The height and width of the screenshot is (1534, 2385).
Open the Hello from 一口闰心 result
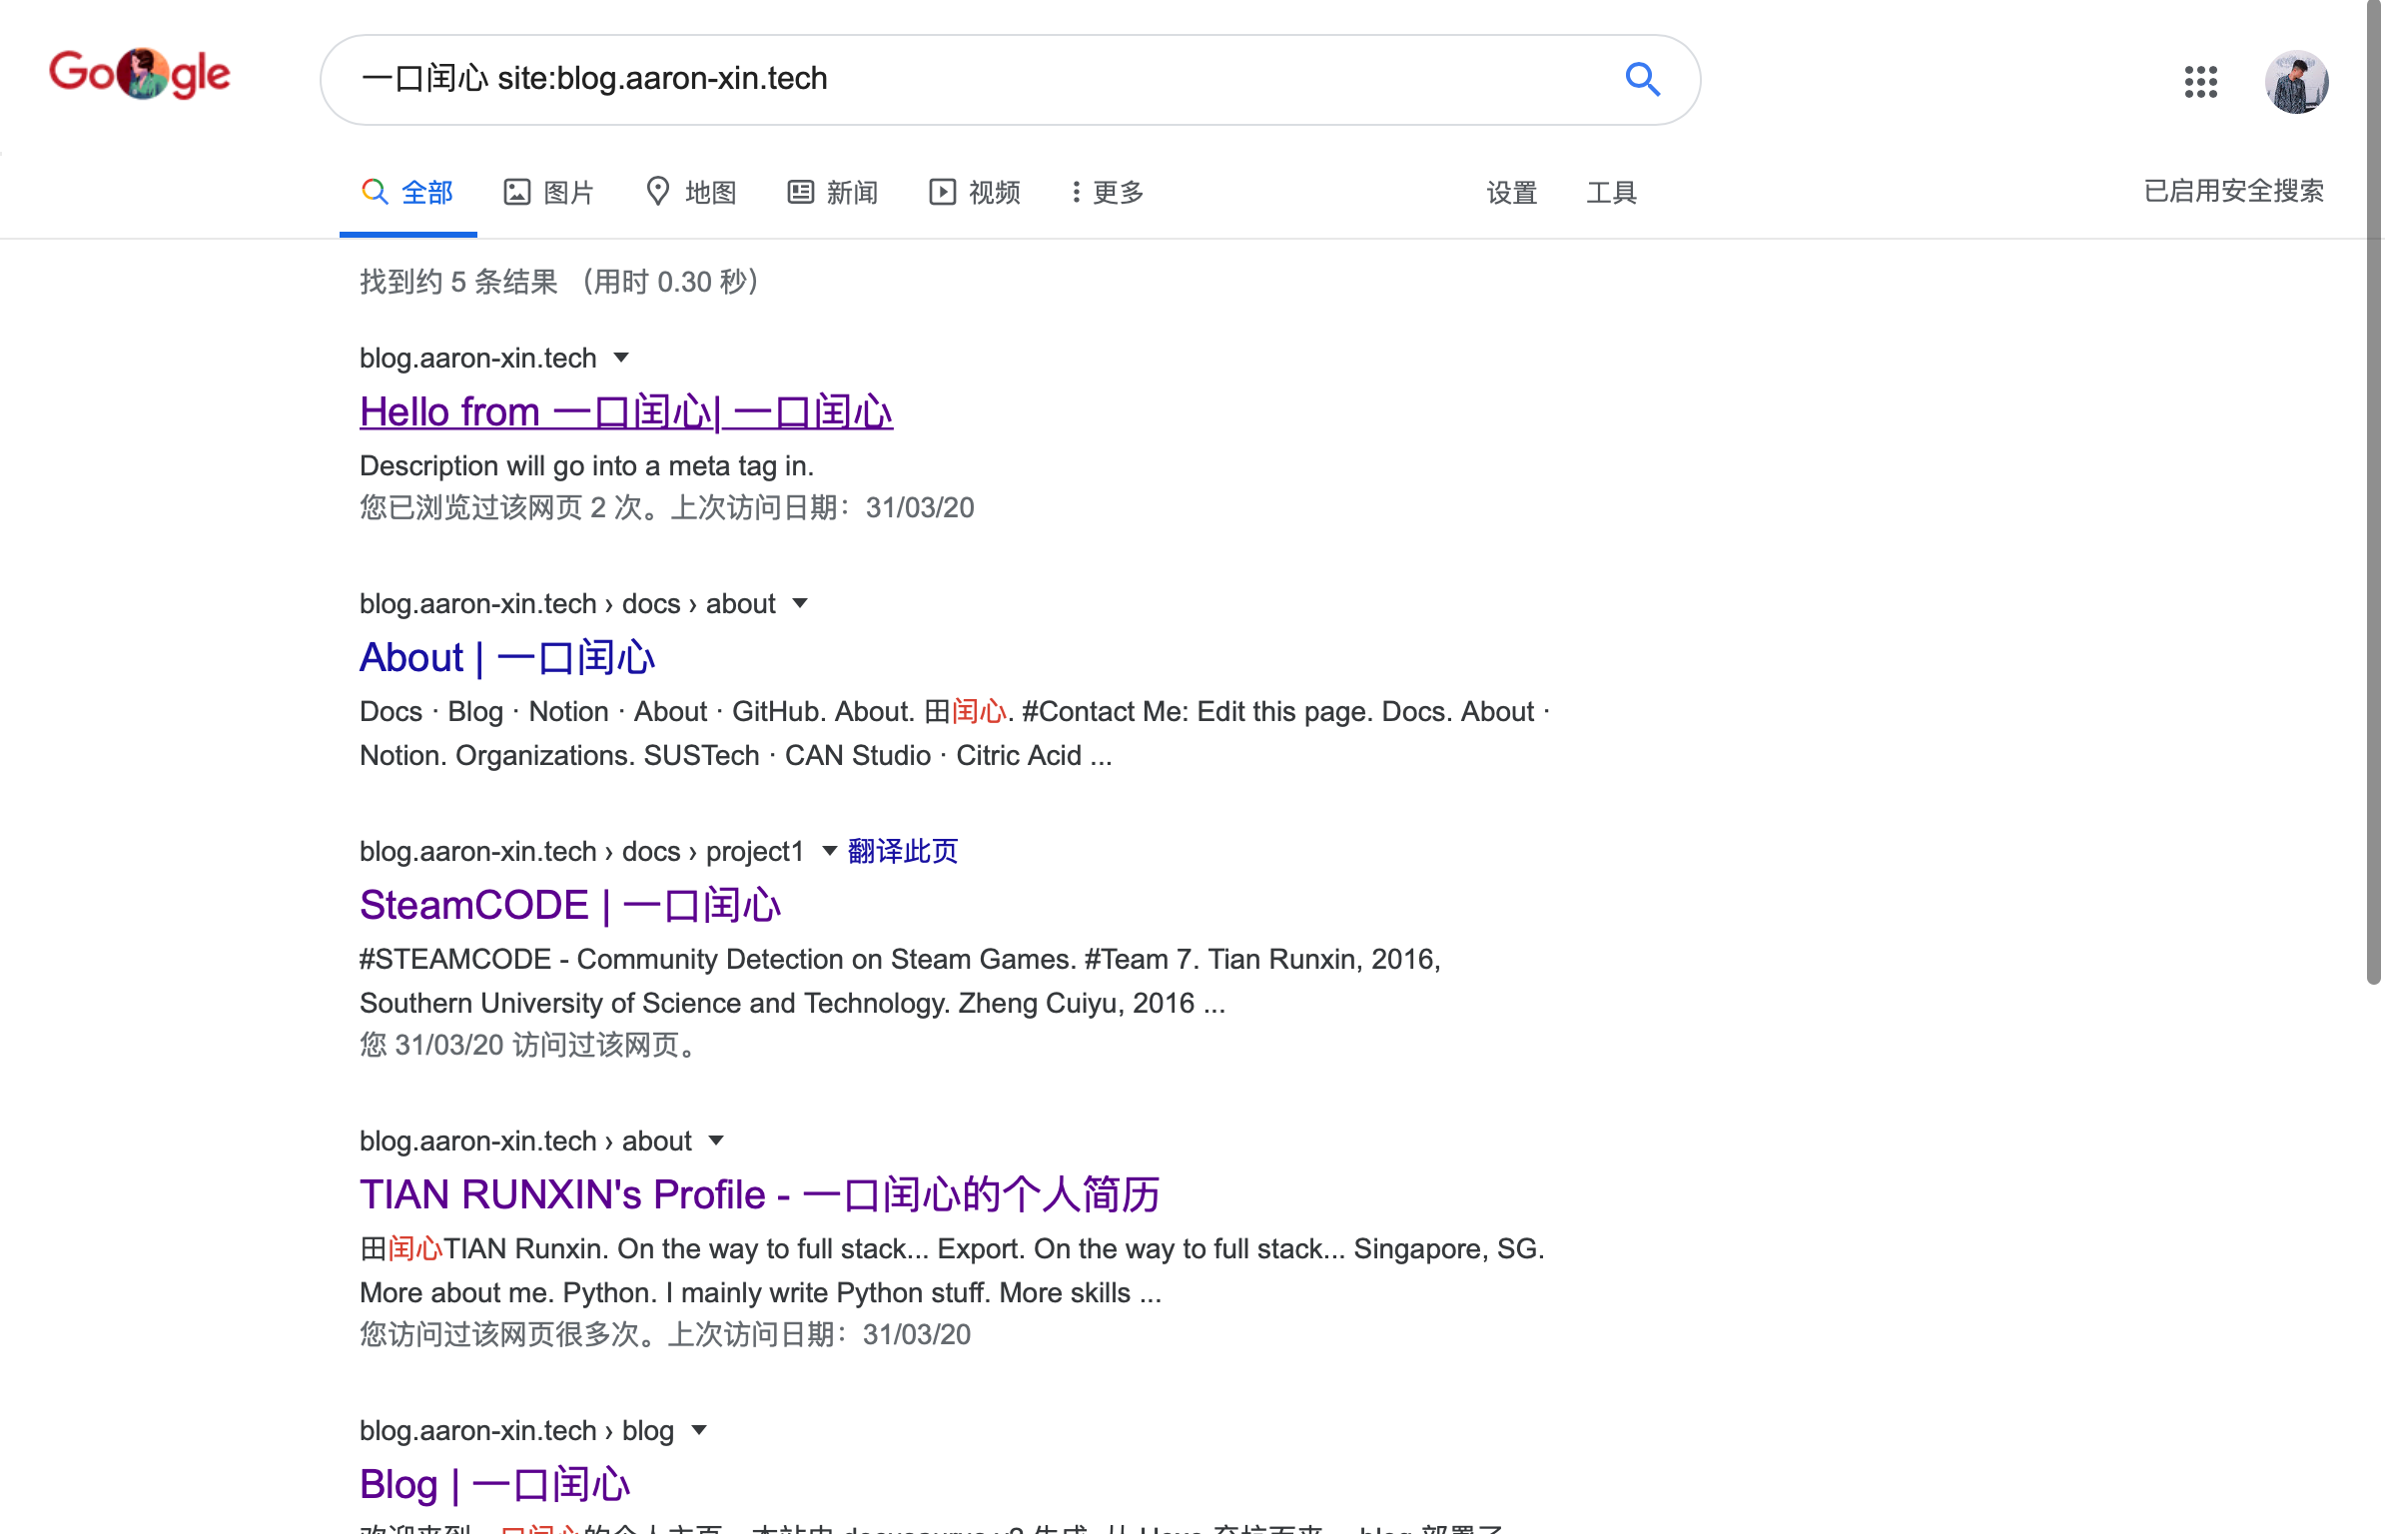click(x=626, y=411)
